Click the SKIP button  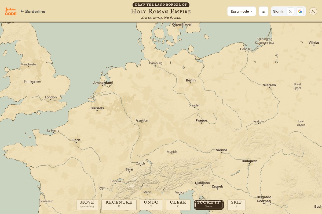(236, 205)
